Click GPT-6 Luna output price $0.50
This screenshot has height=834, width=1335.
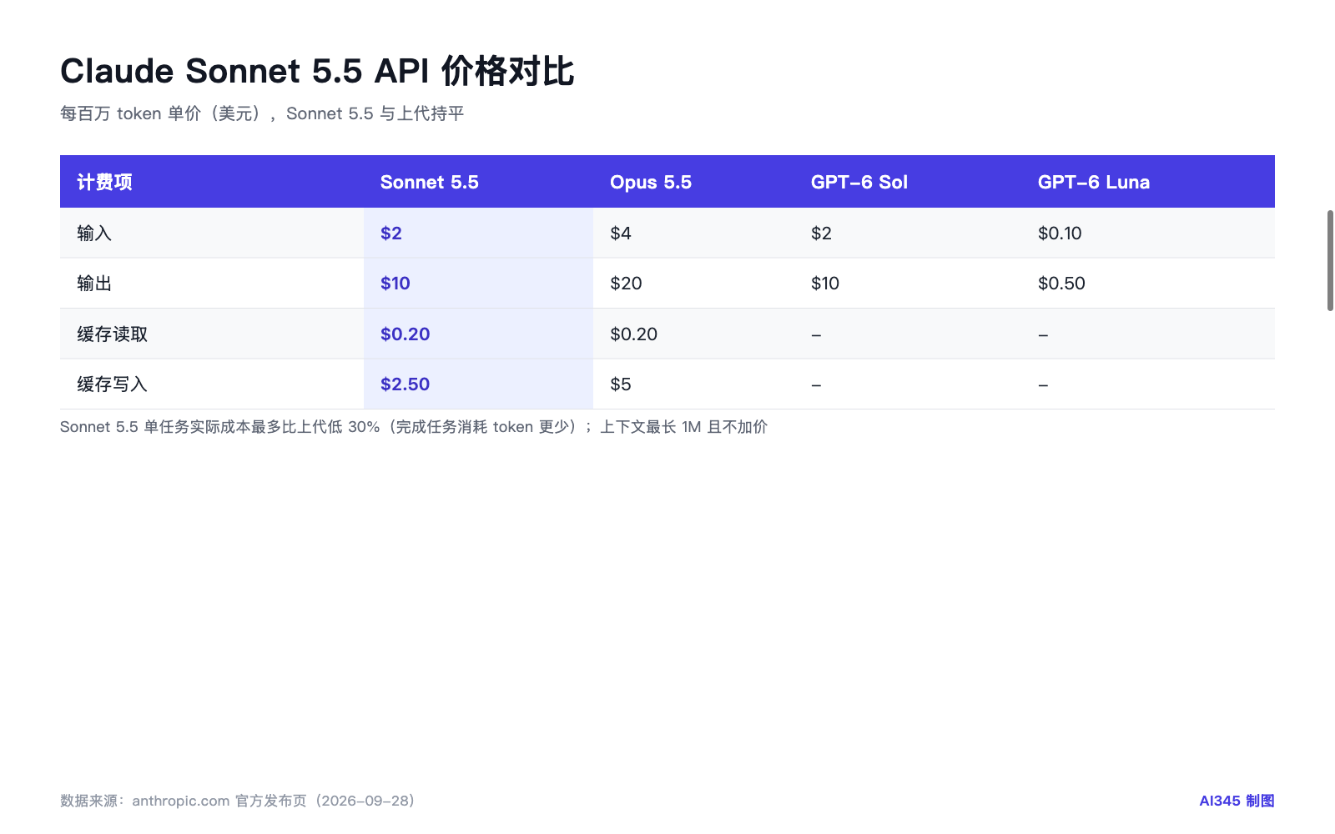(1061, 284)
